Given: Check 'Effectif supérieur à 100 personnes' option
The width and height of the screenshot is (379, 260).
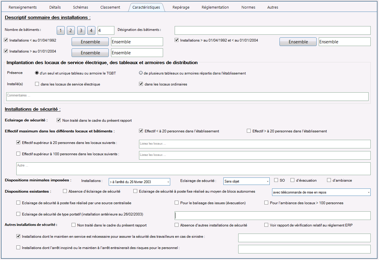Looking at the screenshot, I should [x=18, y=154].
